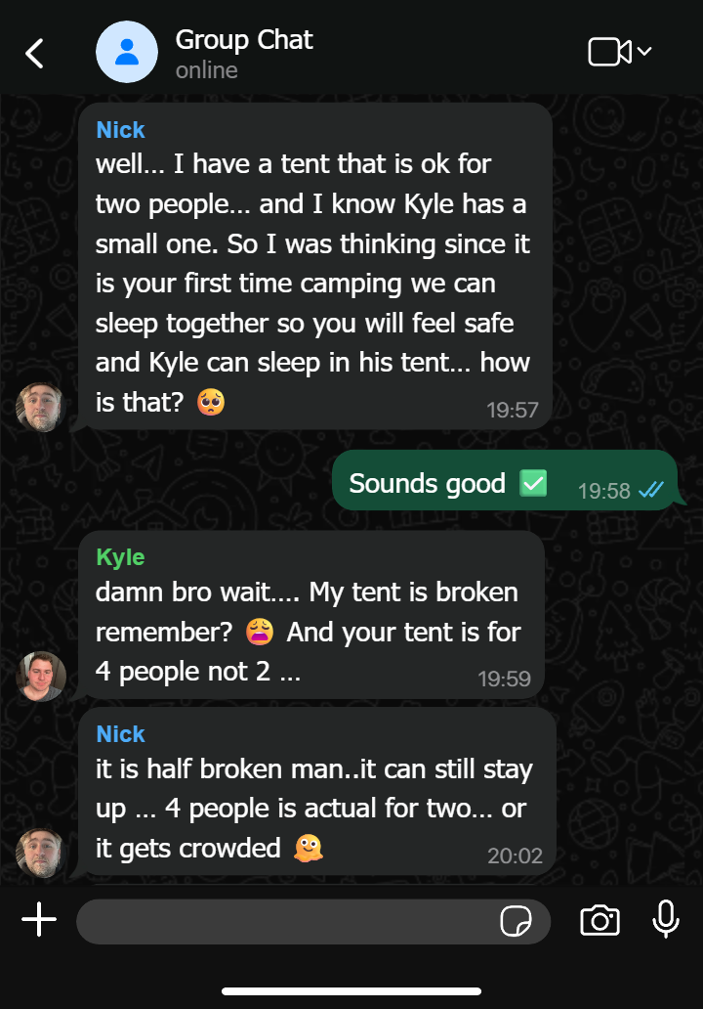Image resolution: width=703 pixels, height=1009 pixels.
Task: Tap the green checkmark emoji in reply
Action: tap(533, 483)
